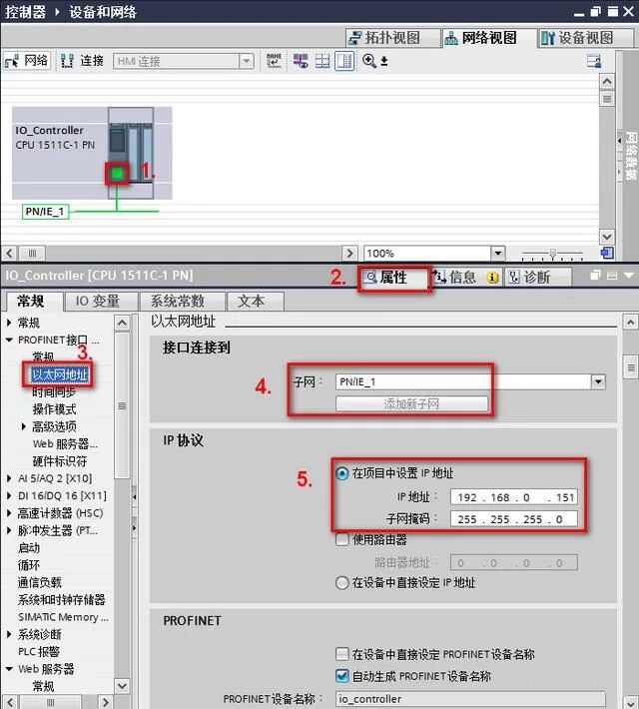This screenshot has width=639, height=709.
Task: Select the PN/IE_1 subnet label
Action: tap(45, 211)
